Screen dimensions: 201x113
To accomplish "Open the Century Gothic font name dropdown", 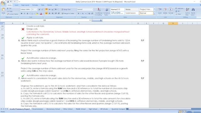I will pyautogui.click(x=31, y=9).
